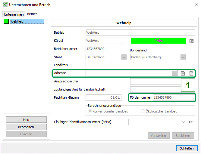This screenshot has width=201, height=154.
Task: Click the pointing hand icon beside SEPA field
Action: click(x=191, y=122)
